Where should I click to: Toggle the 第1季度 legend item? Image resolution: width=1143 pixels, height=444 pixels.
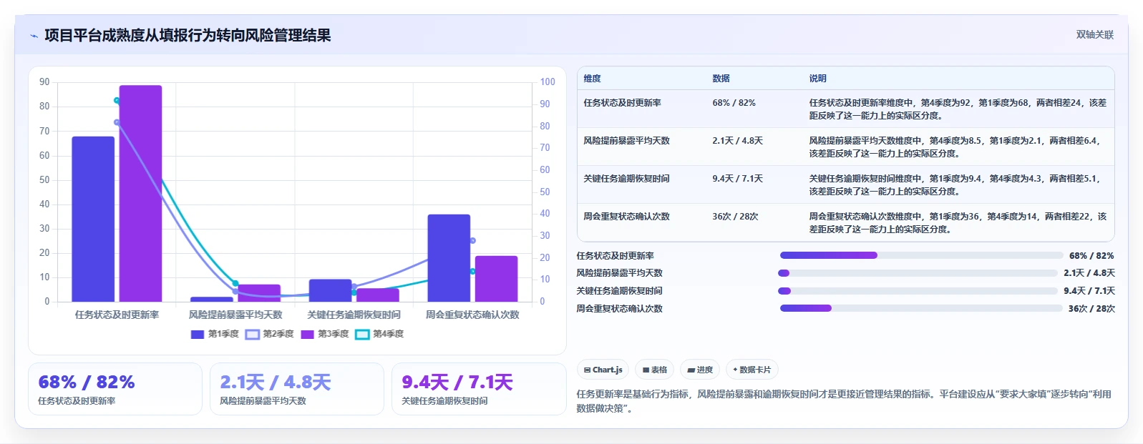pyautogui.click(x=215, y=334)
